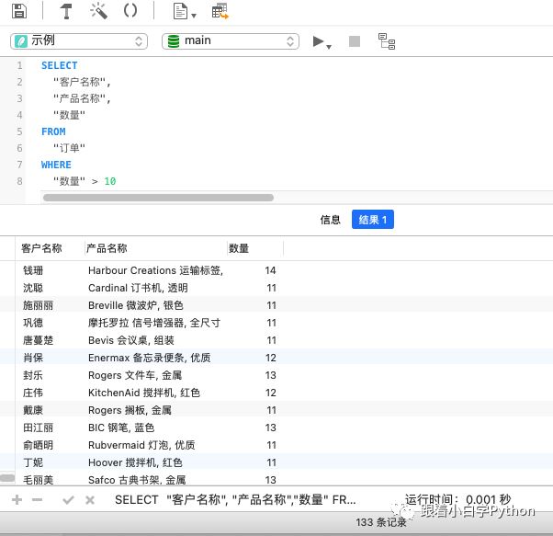Open the Query Builder hammer tool
553x536 pixels.
[x=67, y=11]
